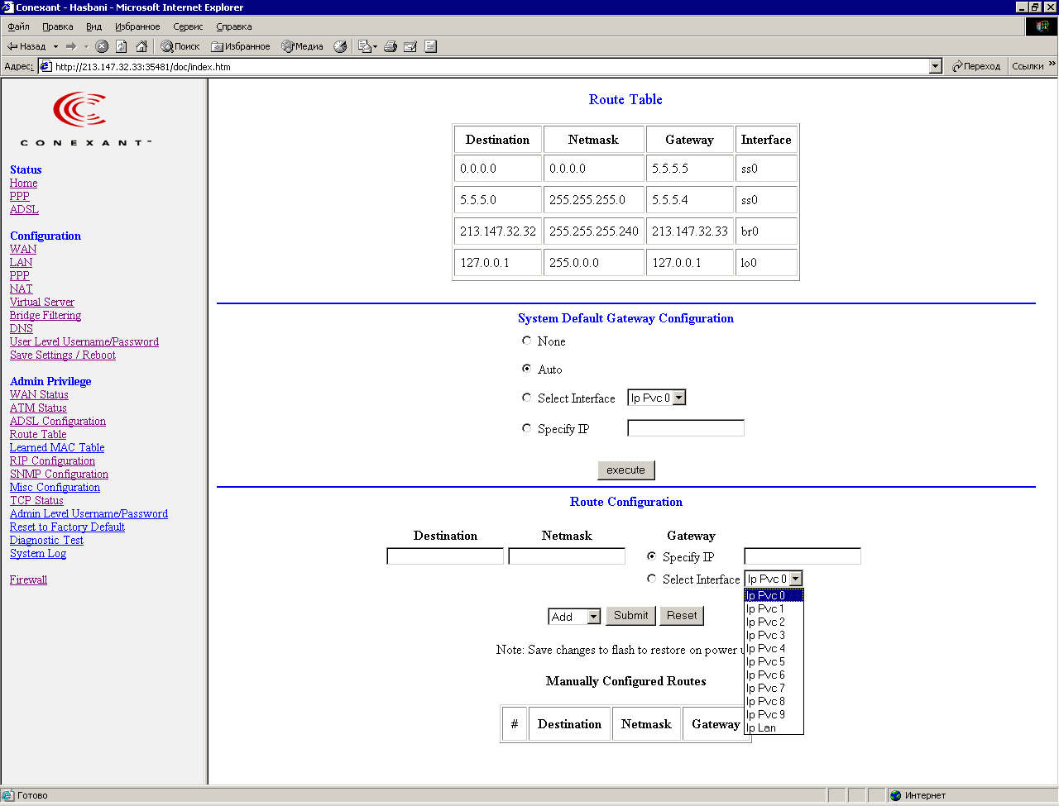Show the browsing History icon
Viewport: 1059px width, 806px height.
(x=340, y=46)
